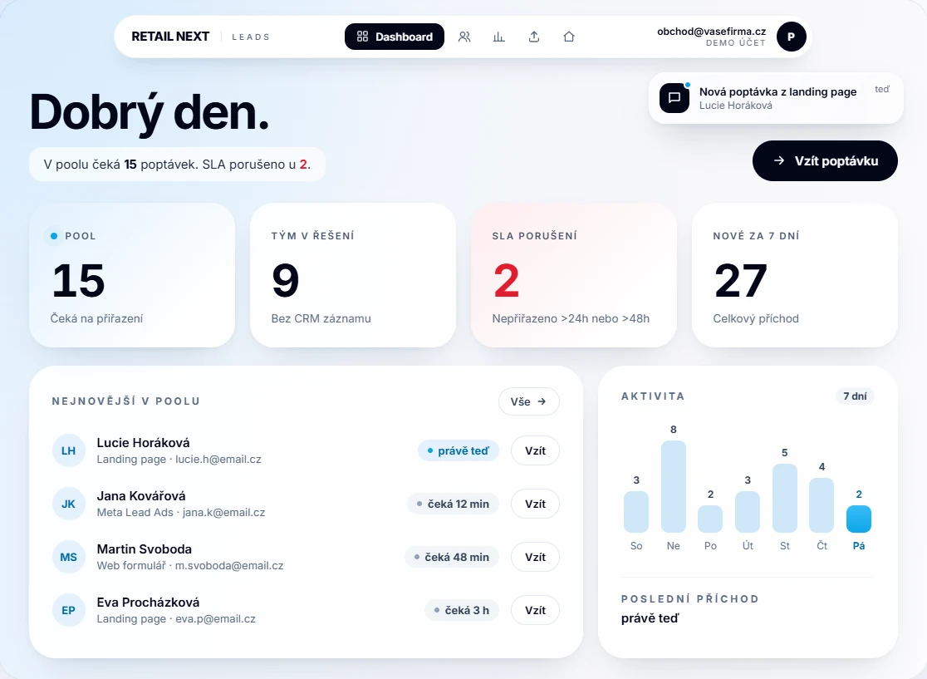Click the Vzít poptávku button
Screen dimensions: 927x679
(825, 161)
